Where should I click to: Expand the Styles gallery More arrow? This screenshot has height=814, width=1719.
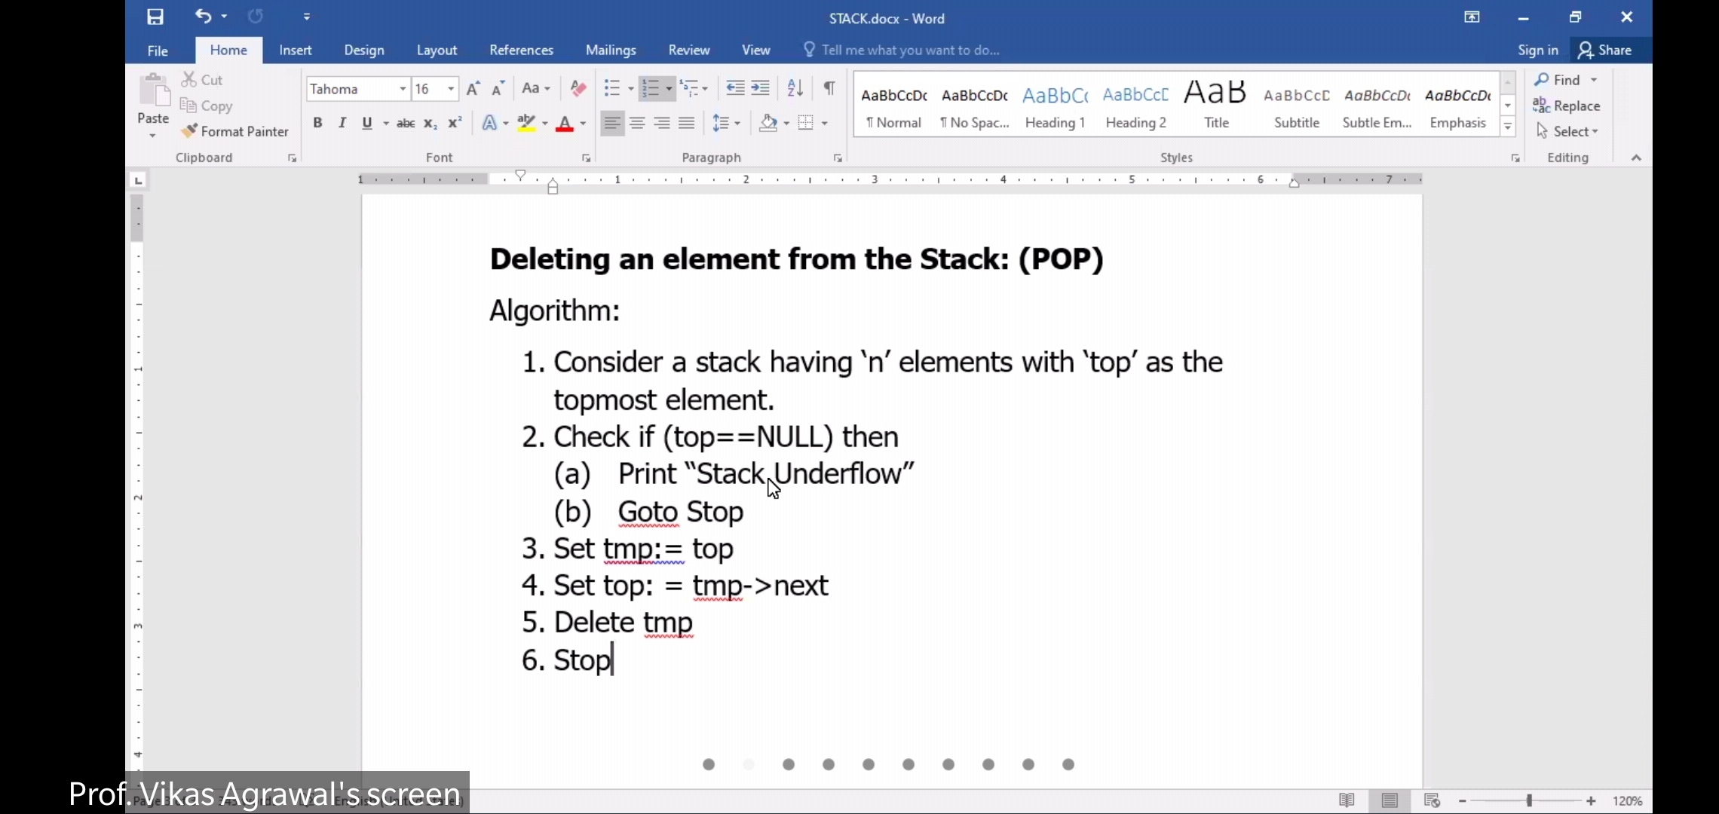(x=1508, y=127)
